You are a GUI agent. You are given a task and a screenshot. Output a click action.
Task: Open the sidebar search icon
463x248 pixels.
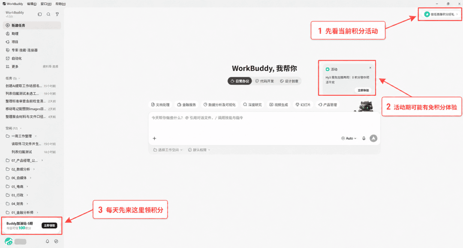click(x=48, y=14)
